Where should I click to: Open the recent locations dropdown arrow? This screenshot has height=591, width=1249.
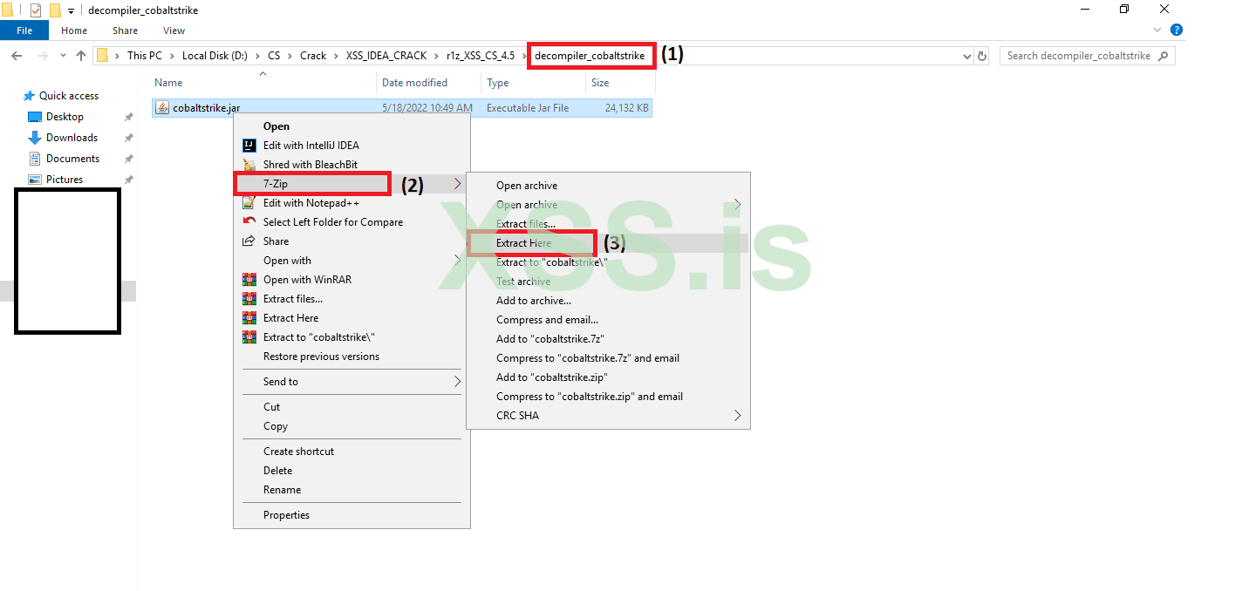[62, 56]
